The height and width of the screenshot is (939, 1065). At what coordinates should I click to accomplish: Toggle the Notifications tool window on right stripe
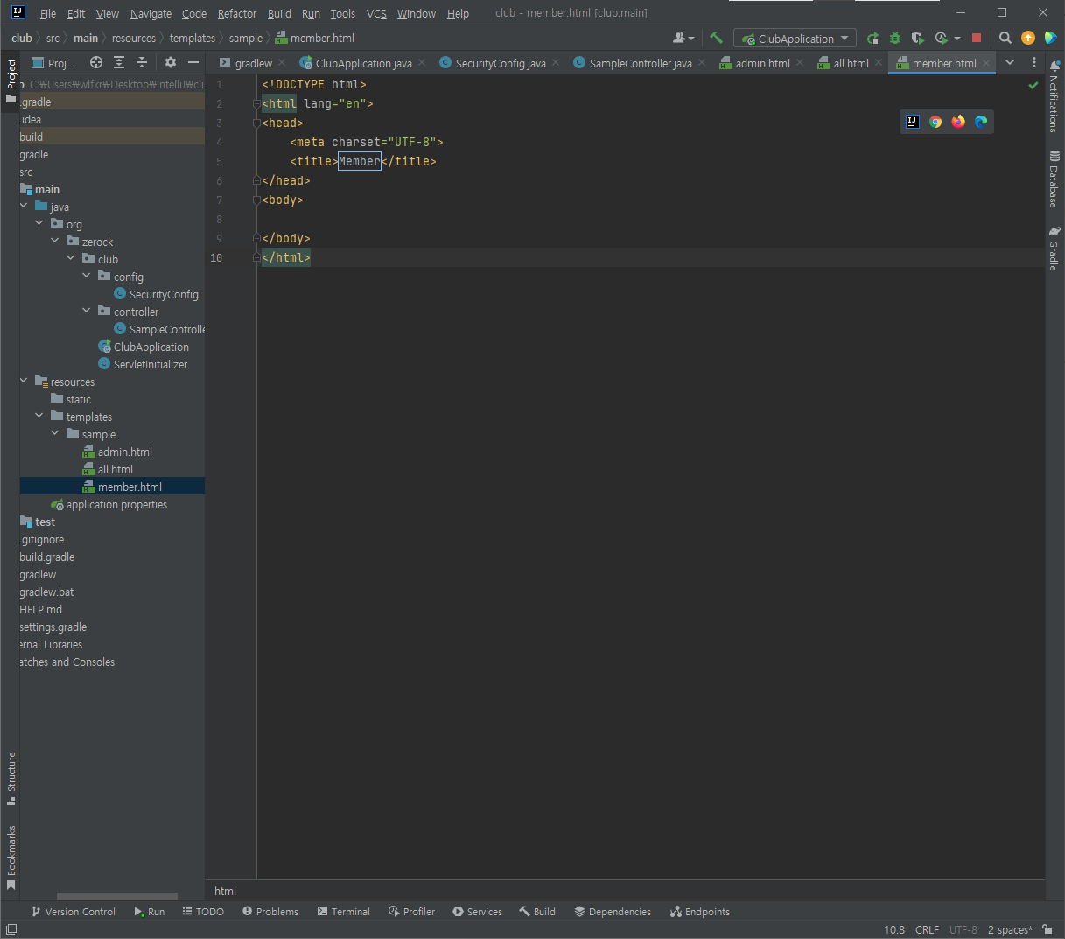pyautogui.click(x=1054, y=96)
